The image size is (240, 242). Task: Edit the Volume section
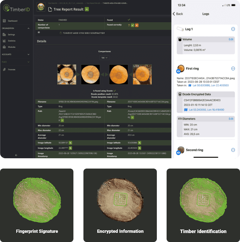point(231,39)
